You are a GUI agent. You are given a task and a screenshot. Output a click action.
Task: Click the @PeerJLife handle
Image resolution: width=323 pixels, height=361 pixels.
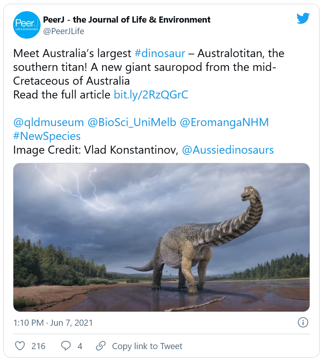(x=64, y=31)
